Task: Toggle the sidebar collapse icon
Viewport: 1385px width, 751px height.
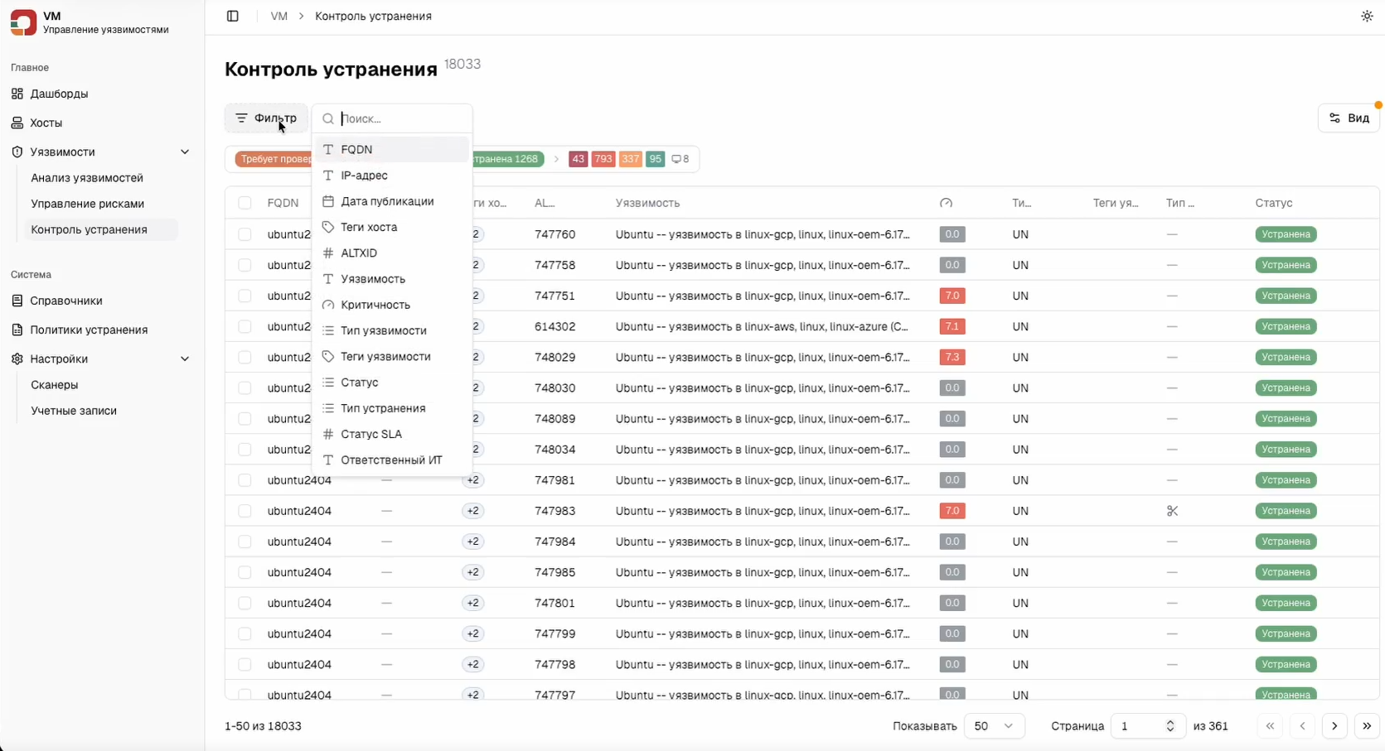Action: pos(232,17)
